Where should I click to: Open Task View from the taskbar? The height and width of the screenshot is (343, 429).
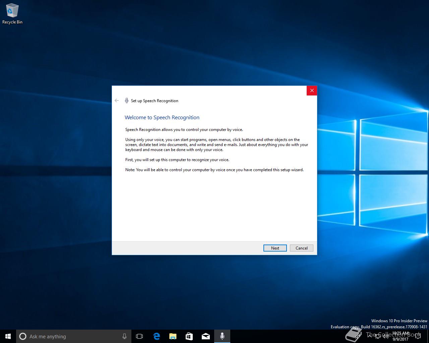pyautogui.click(x=139, y=336)
